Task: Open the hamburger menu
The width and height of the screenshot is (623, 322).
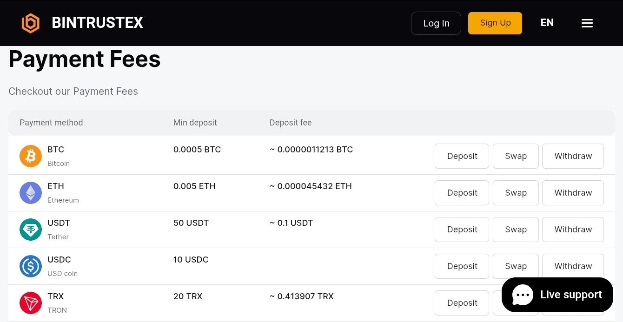Action: pos(587,23)
